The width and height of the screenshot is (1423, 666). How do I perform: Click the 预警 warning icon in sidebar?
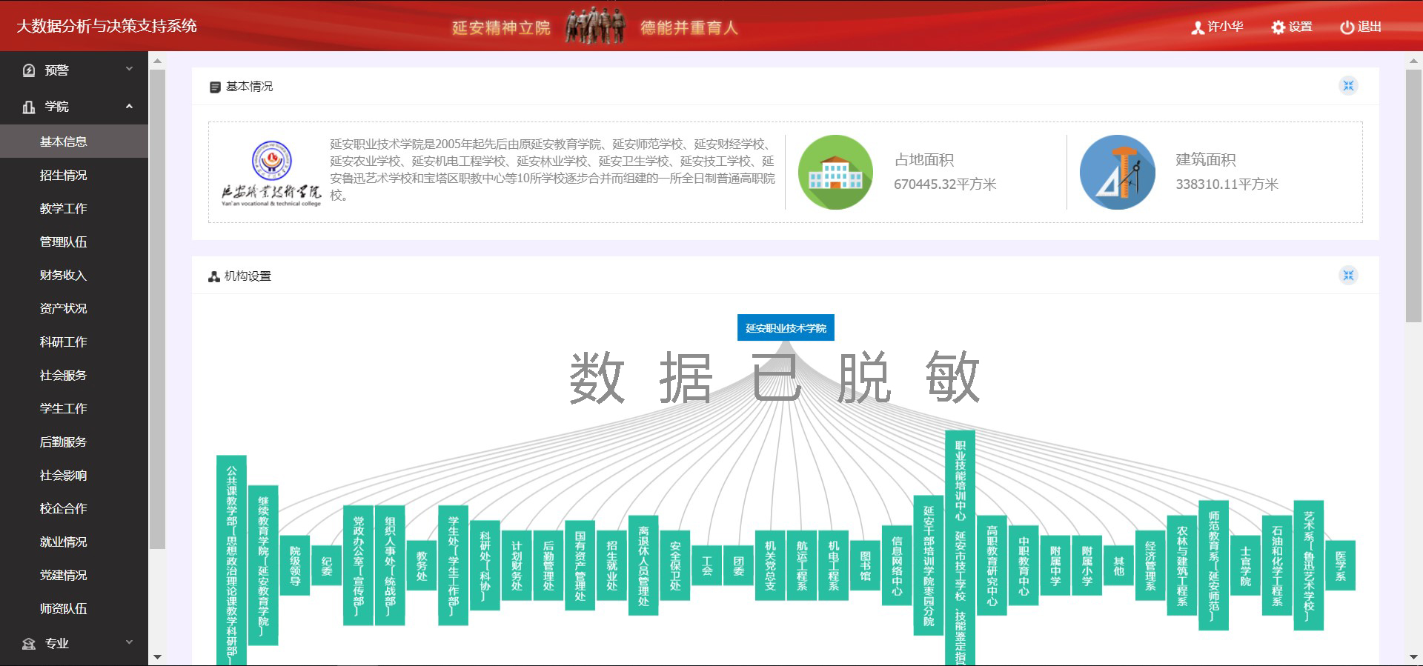(29, 70)
